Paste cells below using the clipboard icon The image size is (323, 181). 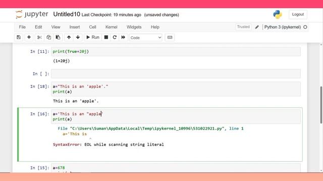(58, 37)
